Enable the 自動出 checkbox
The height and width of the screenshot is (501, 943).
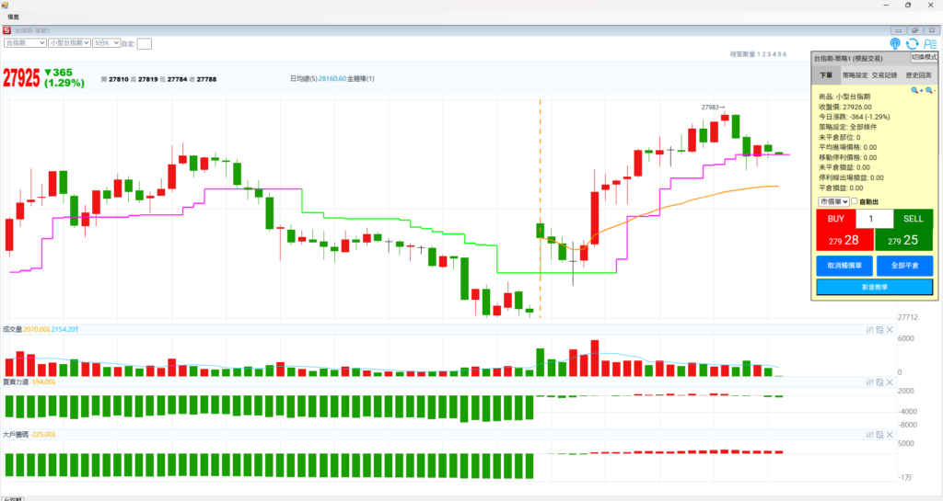pos(855,201)
